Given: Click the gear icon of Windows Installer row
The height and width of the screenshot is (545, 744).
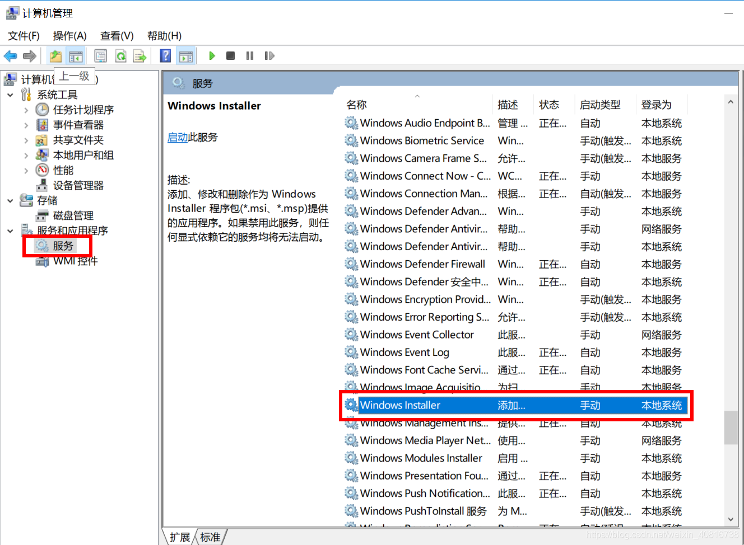Looking at the screenshot, I should [x=351, y=405].
